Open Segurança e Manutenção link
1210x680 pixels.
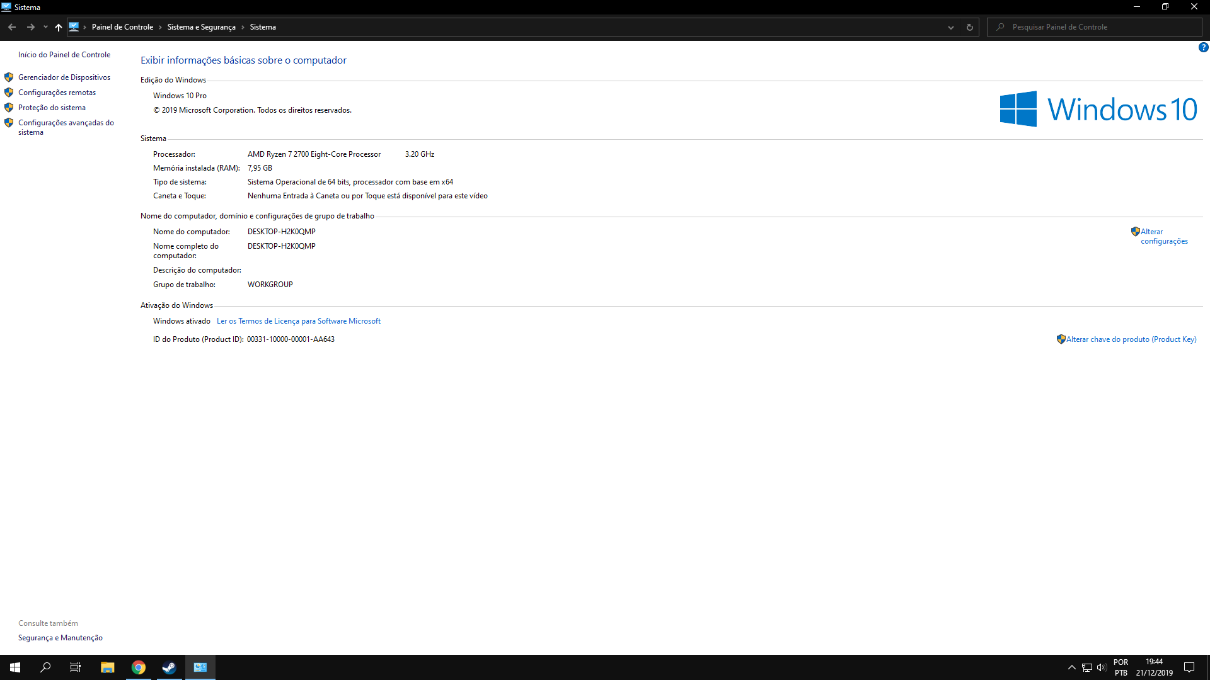(x=60, y=638)
